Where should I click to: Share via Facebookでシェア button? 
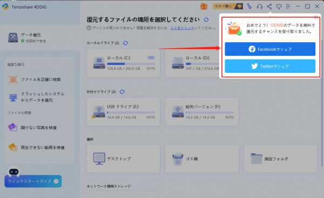pyautogui.click(x=270, y=49)
